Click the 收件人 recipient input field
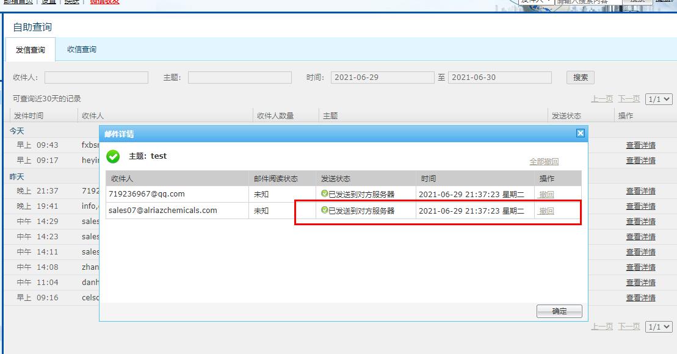677x354 pixels. pyautogui.click(x=96, y=77)
